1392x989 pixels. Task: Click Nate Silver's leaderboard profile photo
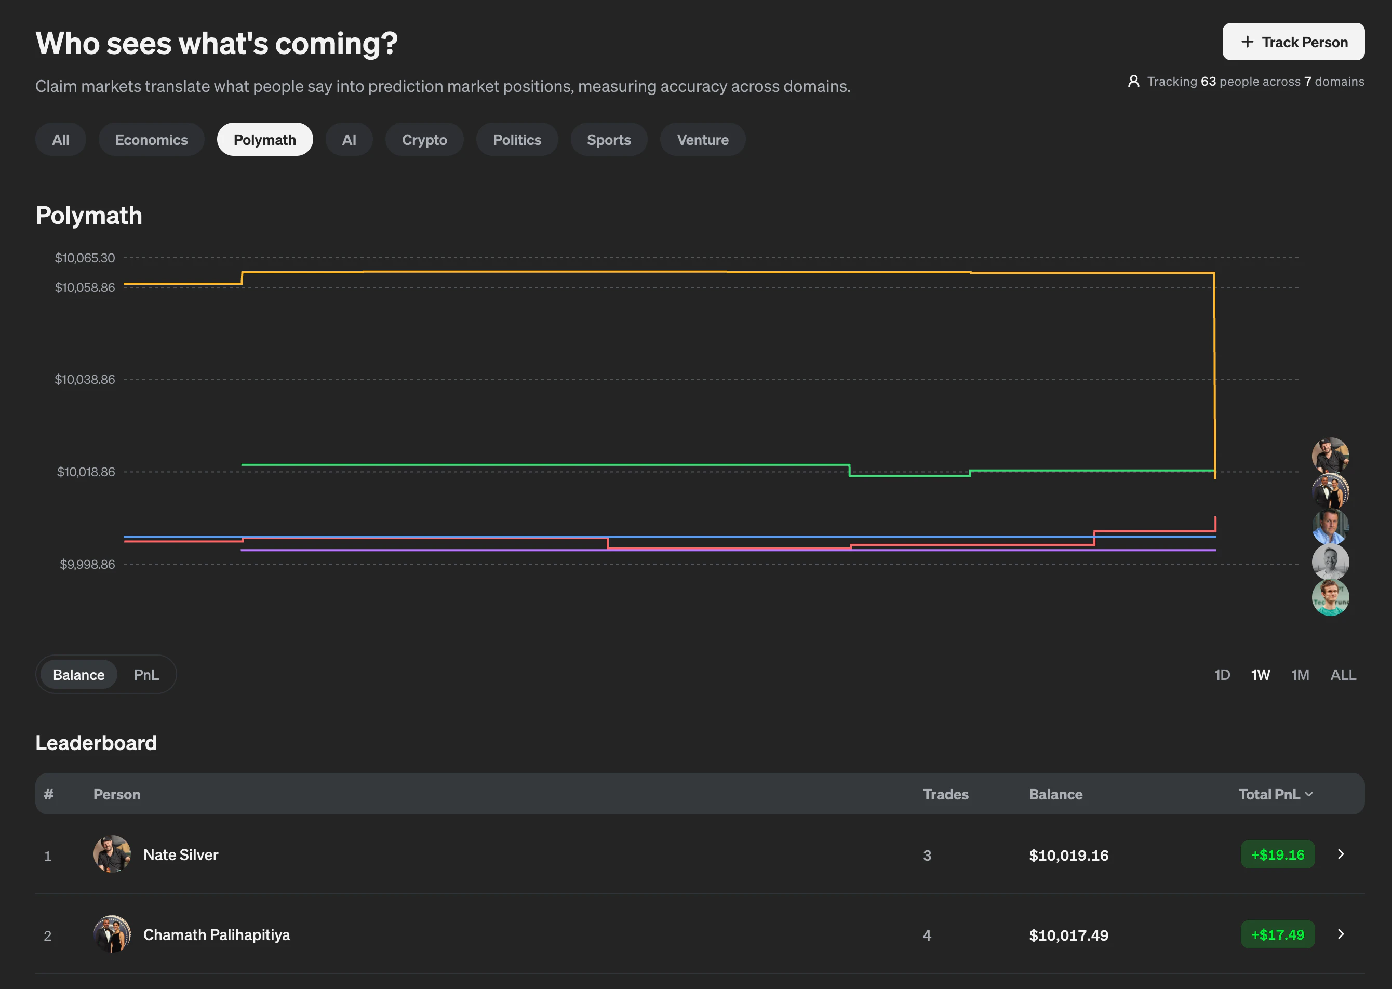112,854
